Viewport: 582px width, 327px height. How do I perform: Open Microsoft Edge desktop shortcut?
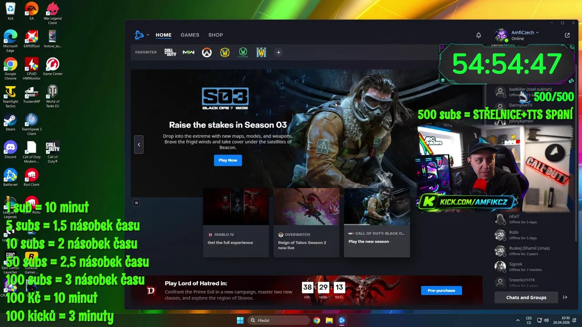[x=10, y=41]
